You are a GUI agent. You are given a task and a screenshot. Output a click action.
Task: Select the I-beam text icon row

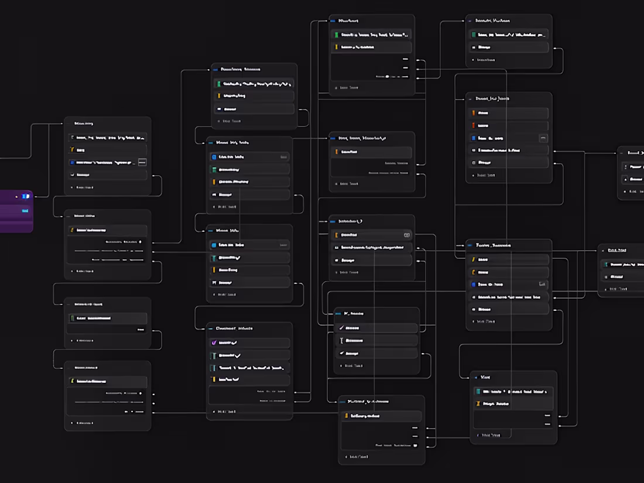[376, 341]
